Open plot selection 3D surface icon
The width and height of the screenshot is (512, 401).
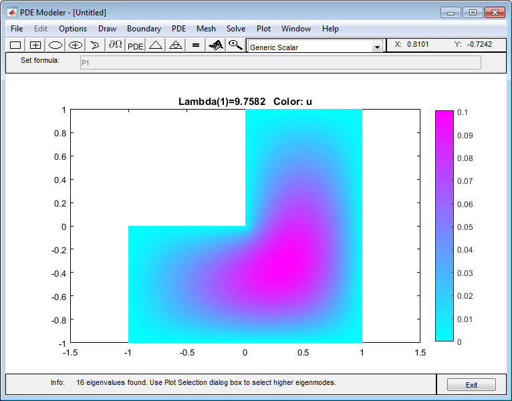[216, 45]
